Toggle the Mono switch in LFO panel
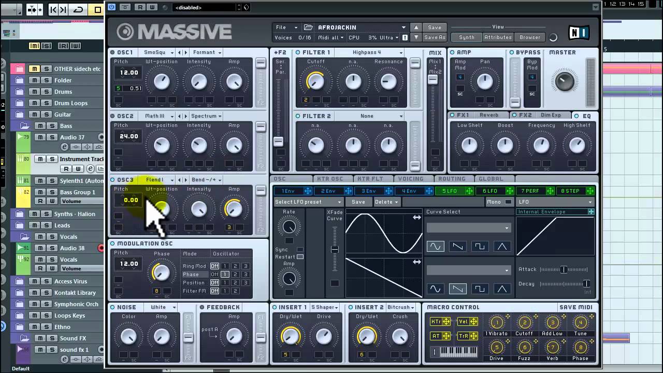 point(508,202)
